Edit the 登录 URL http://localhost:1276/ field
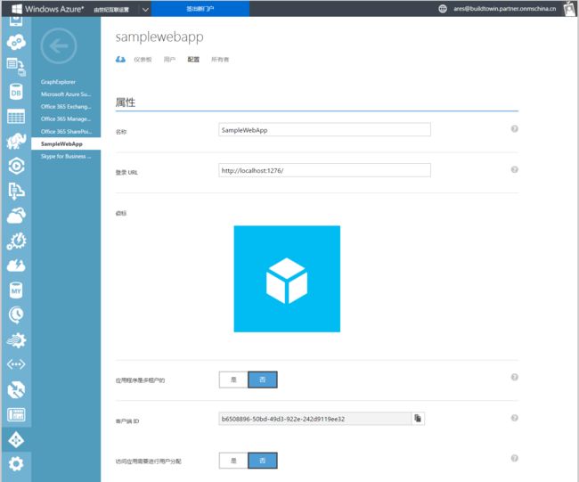579x482 pixels. (324, 170)
